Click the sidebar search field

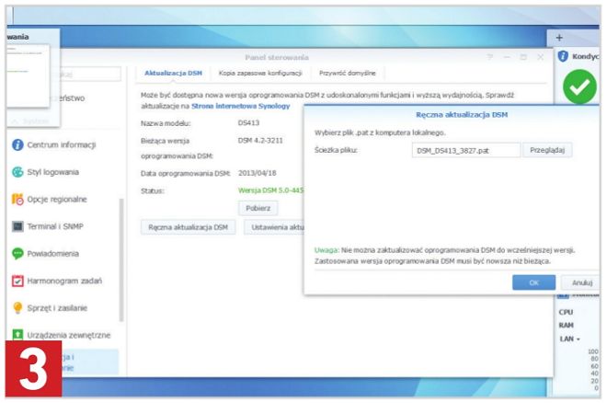coord(90,74)
